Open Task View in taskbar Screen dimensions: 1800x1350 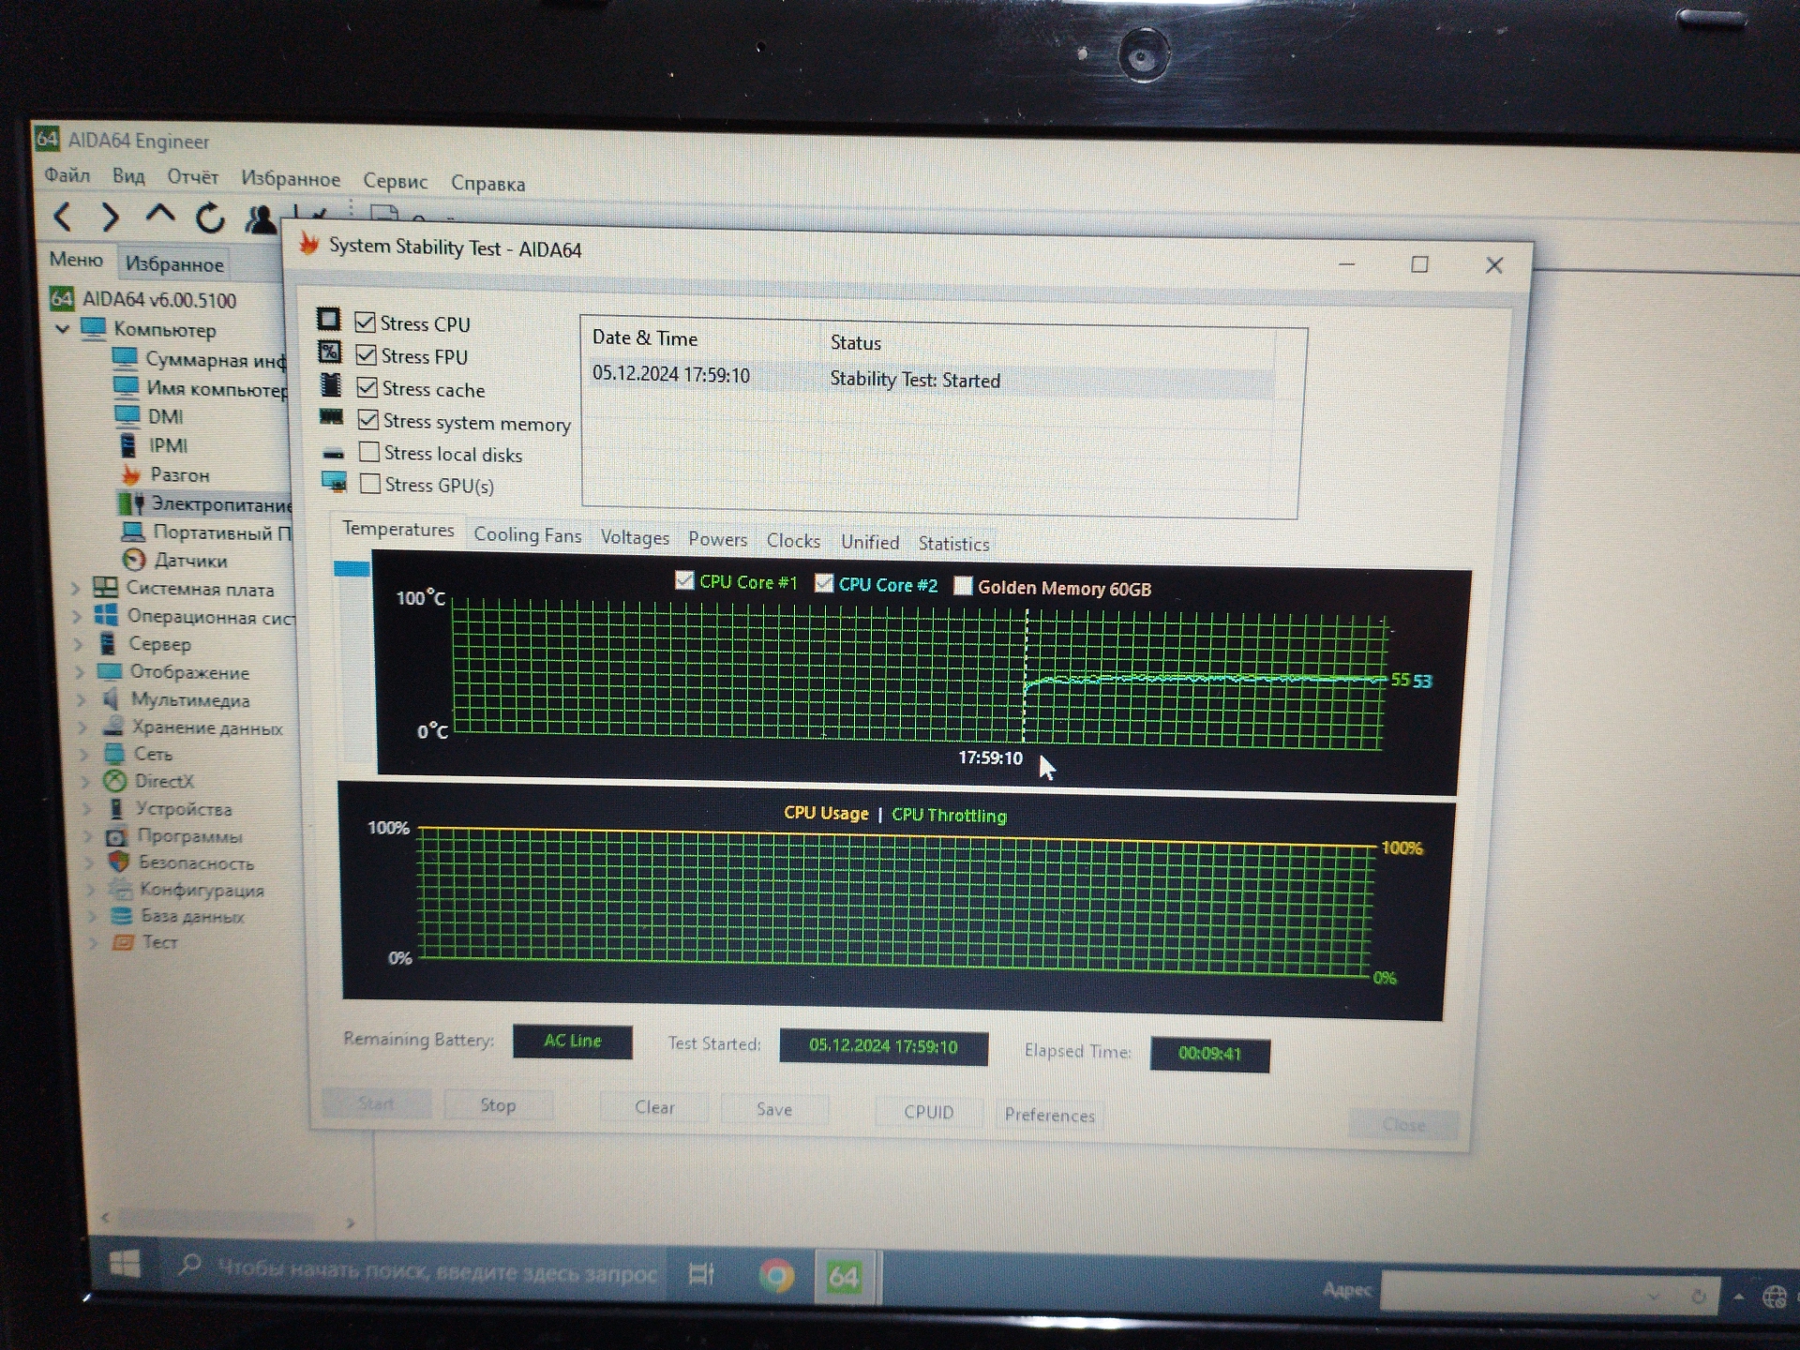[x=701, y=1273]
